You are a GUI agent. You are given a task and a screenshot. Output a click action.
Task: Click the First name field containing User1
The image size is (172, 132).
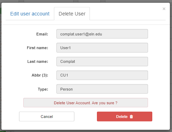tap(102, 48)
